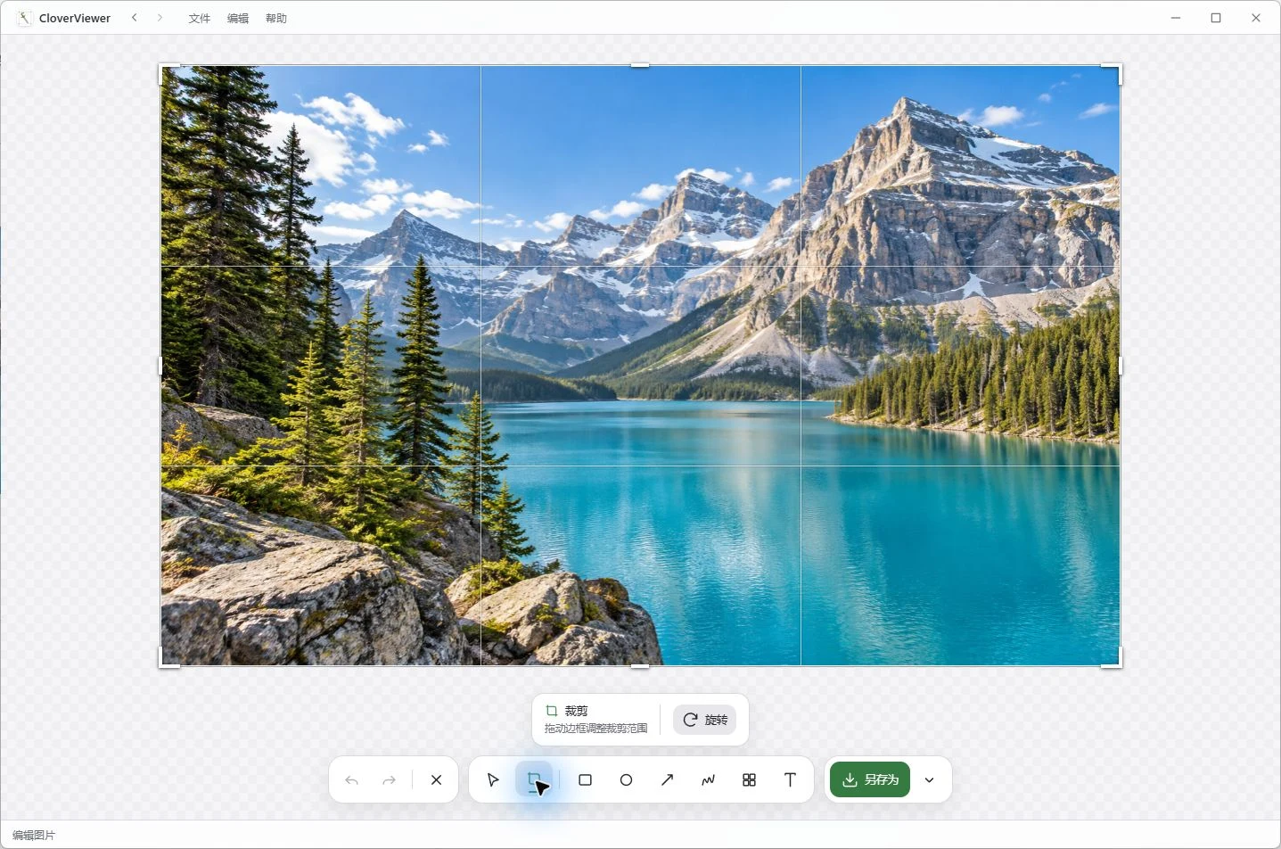Close the CloverViewer window
Image resolution: width=1281 pixels, height=849 pixels.
(1256, 18)
